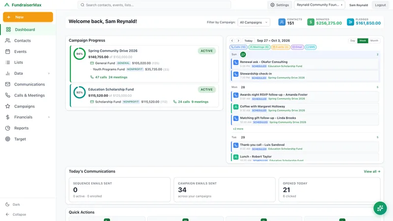Switch calendar to Week view
Screen dimensions: 393x221
click(363, 41)
